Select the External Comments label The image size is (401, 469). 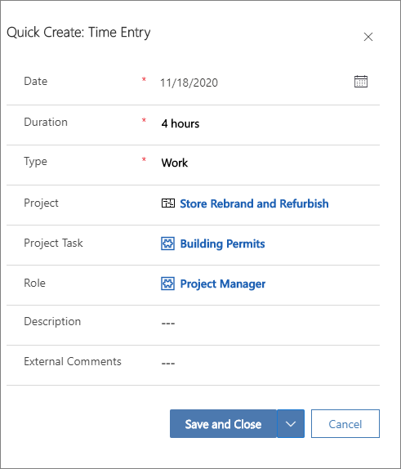pyautogui.click(x=73, y=361)
